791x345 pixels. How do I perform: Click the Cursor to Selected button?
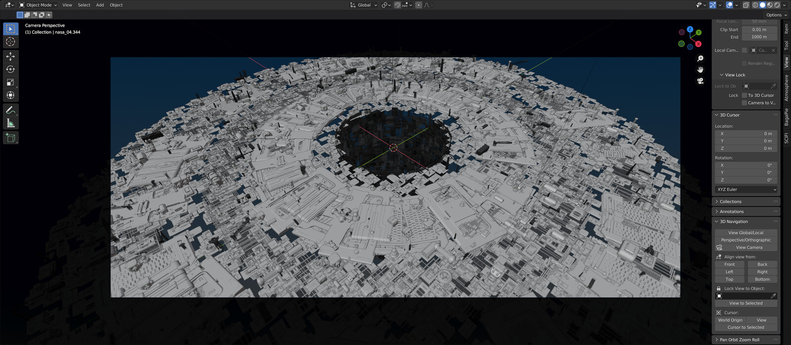tap(746, 327)
